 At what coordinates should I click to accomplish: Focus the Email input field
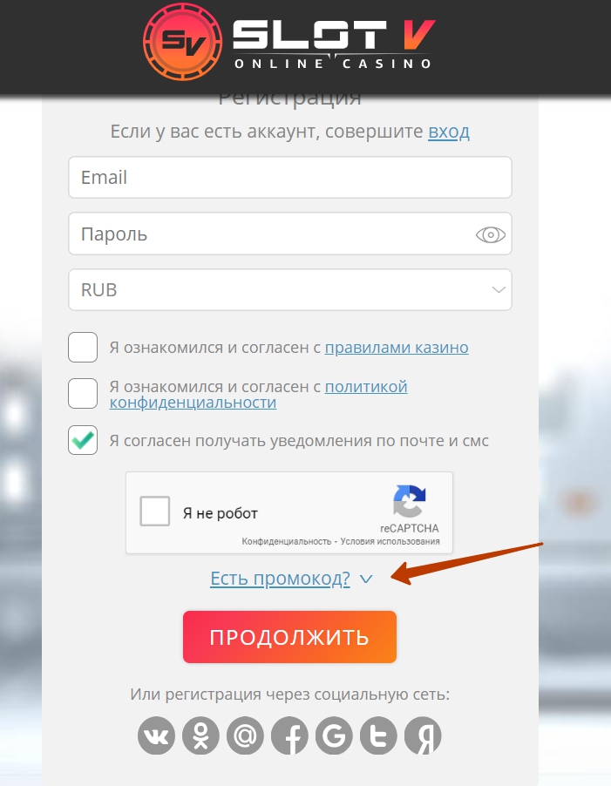click(290, 178)
